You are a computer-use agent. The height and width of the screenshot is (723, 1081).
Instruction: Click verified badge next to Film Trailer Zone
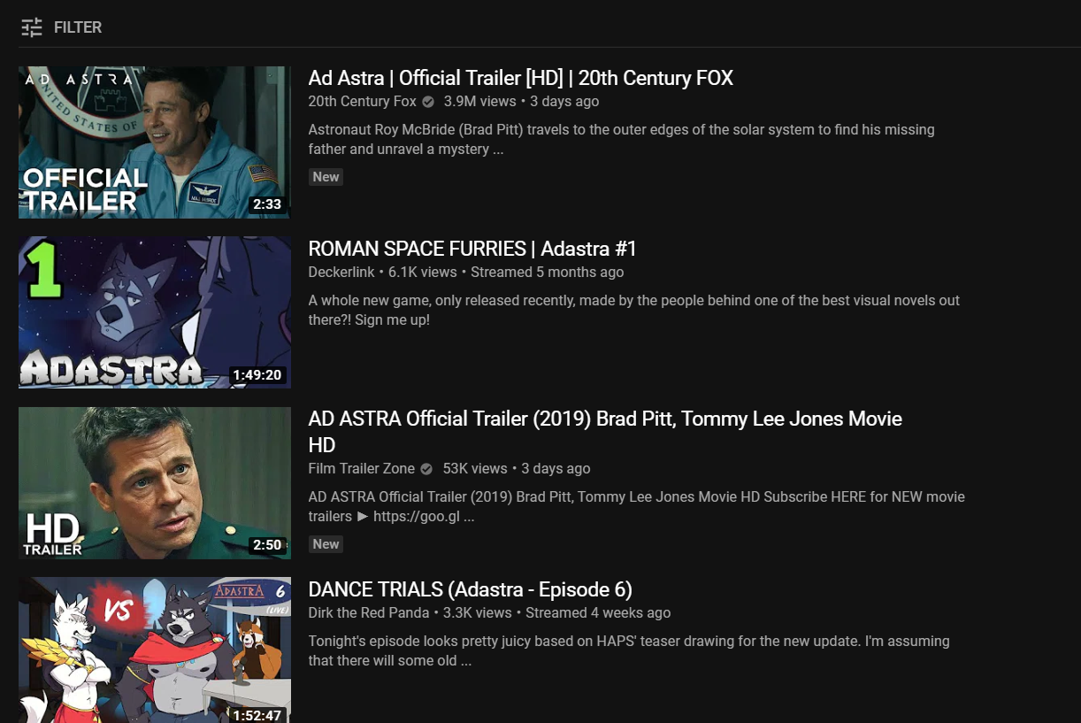426,469
